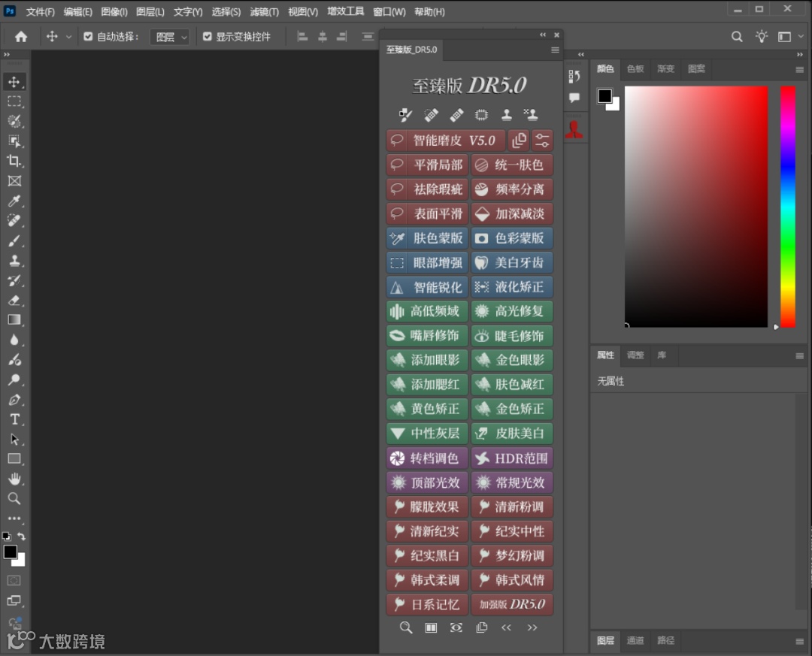
Task: Click the 高光修复 button
Action: (512, 311)
